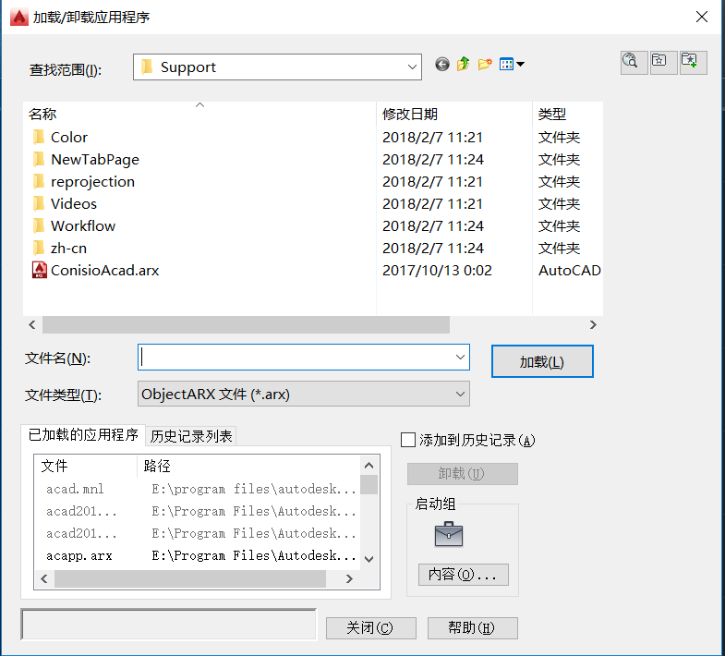Click the zh-cn folder name
Image resolution: width=725 pixels, height=656 pixels.
coord(68,249)
